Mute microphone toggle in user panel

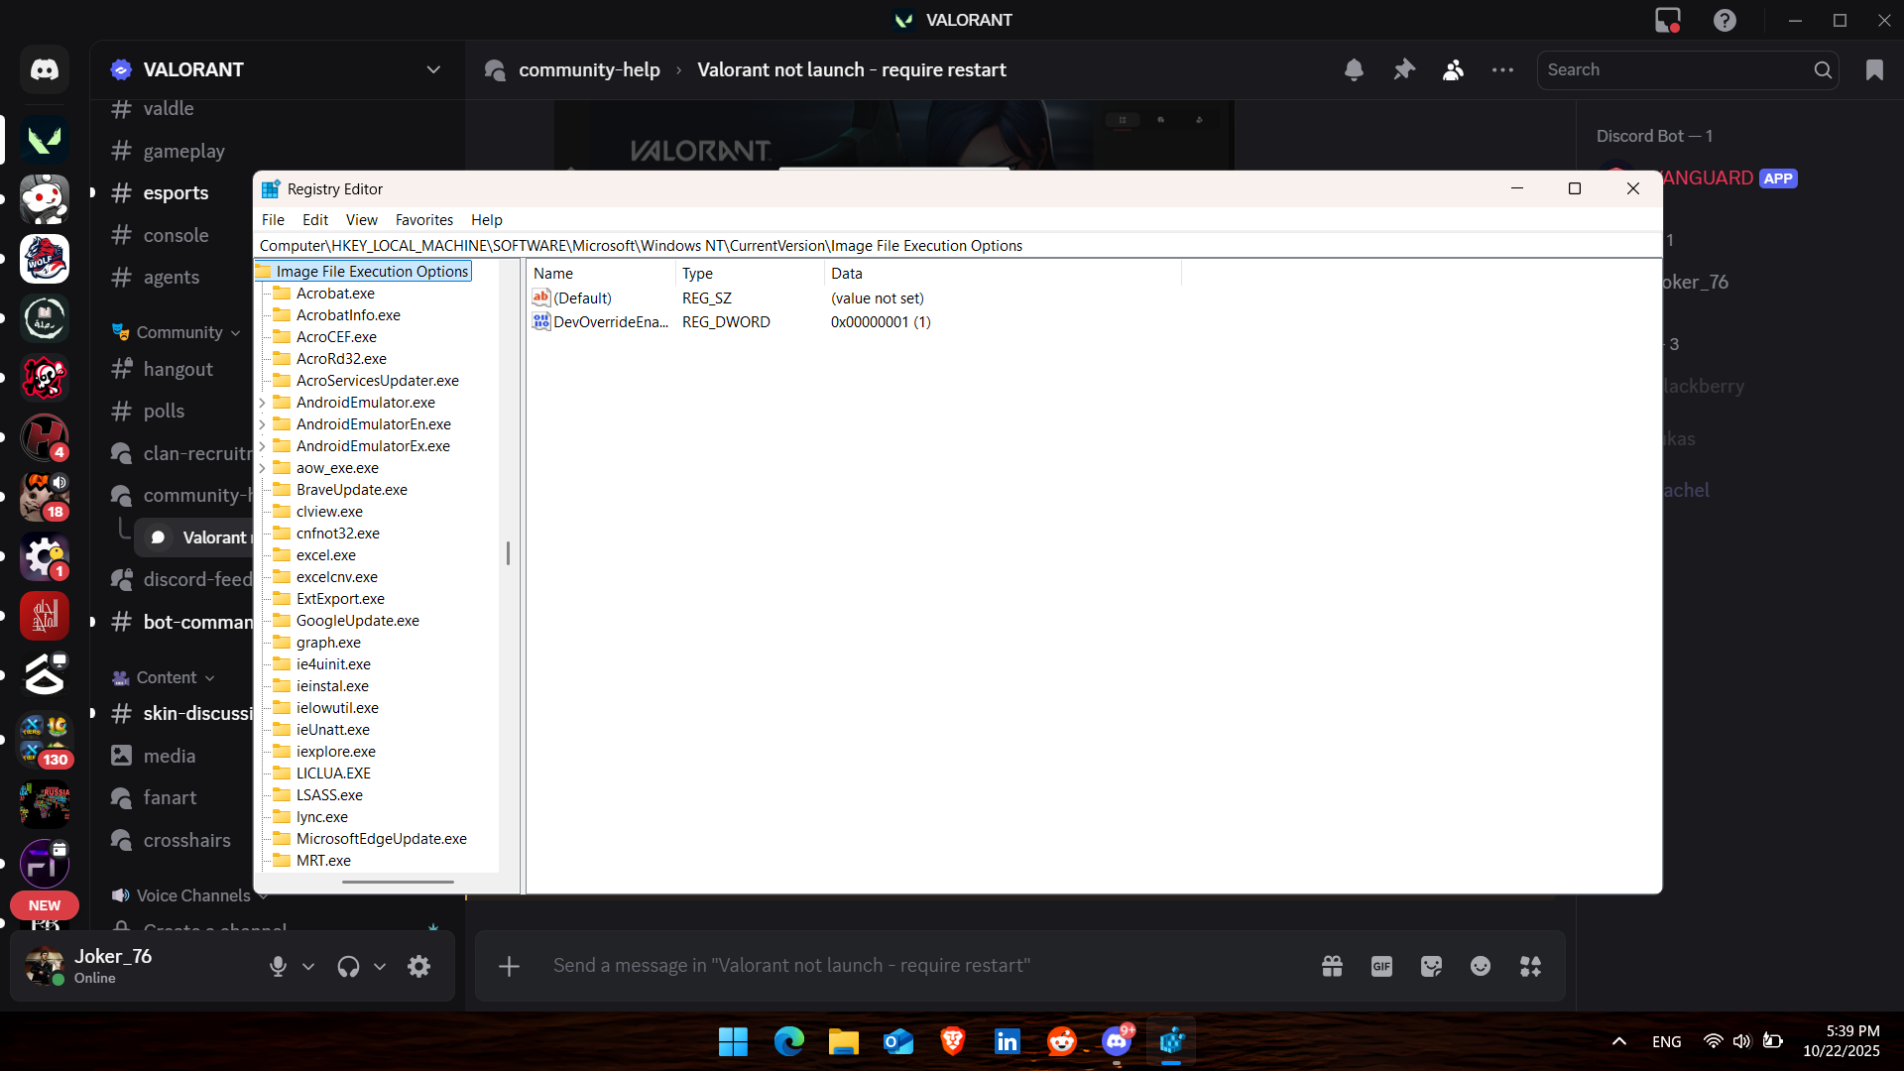click(278, 967)
